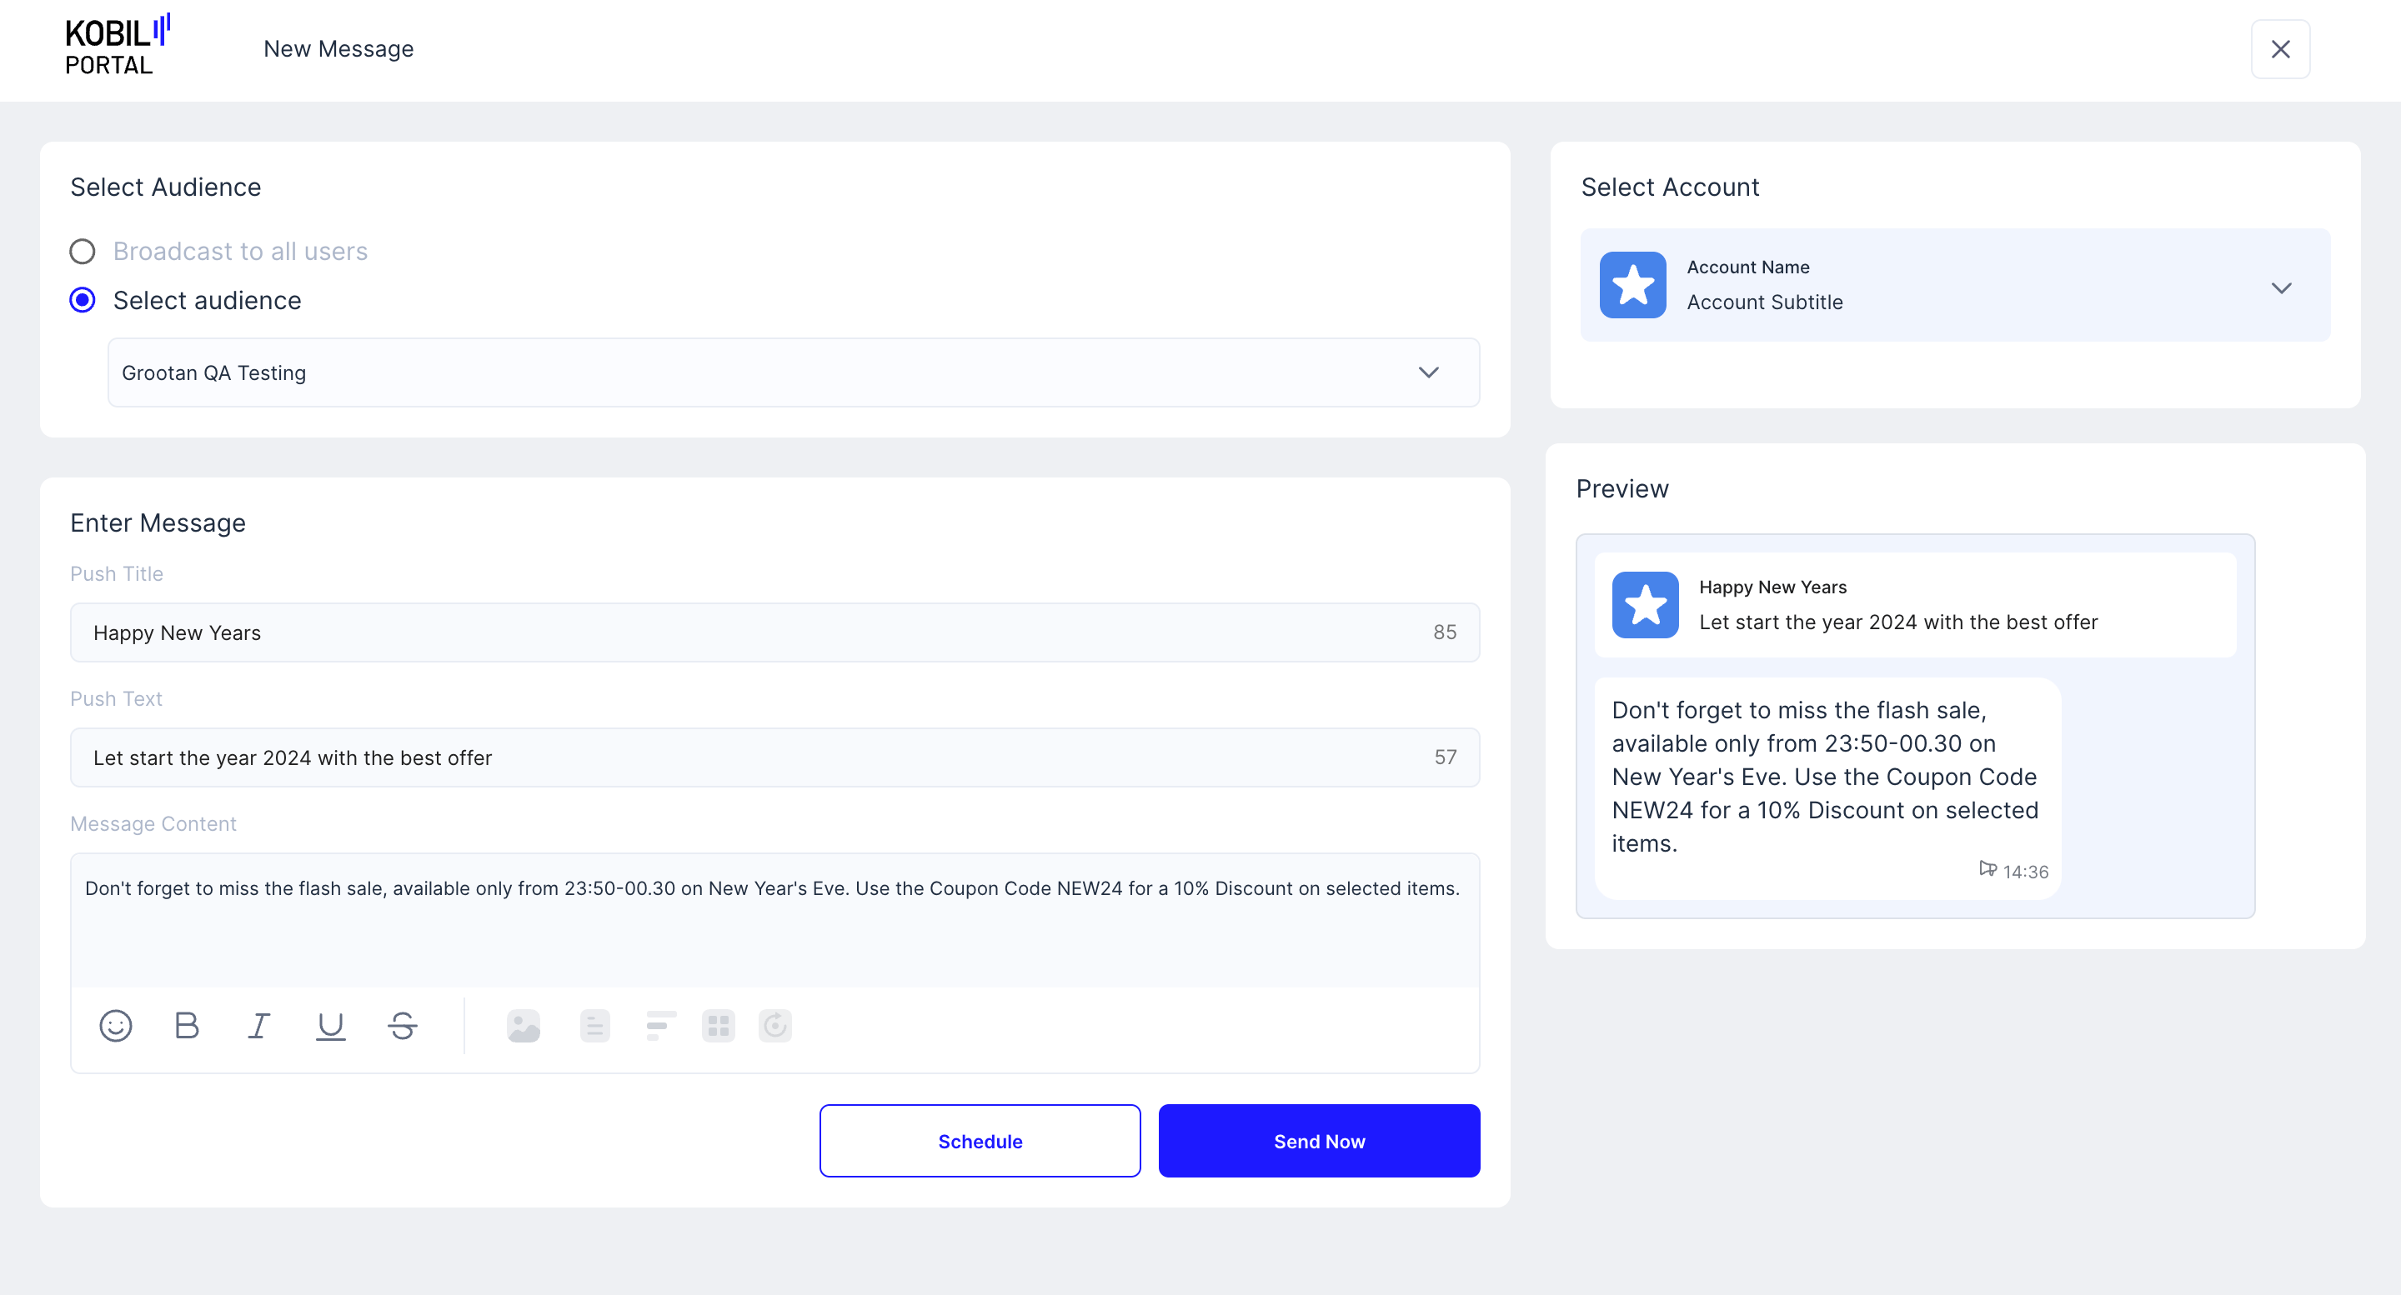Viewport: 2401px width, 1295px height.
Task: Click the Send Now button
Action: [x=1319, y=1140]
